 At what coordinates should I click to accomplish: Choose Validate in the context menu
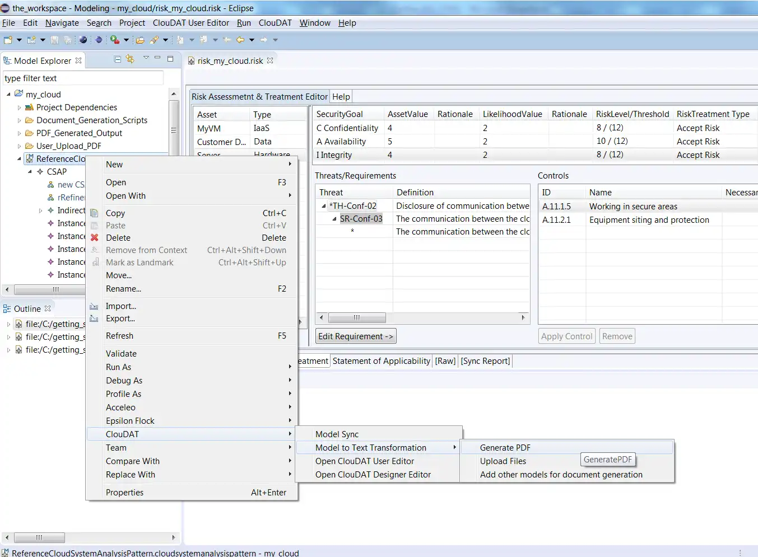click(x=121, y=353)
